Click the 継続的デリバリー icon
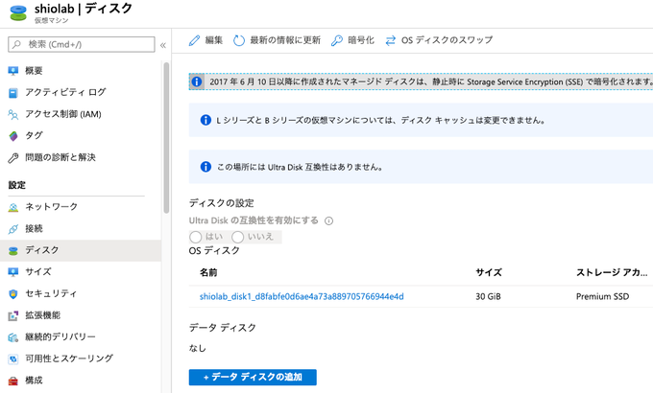 click(x=13, y=337)
